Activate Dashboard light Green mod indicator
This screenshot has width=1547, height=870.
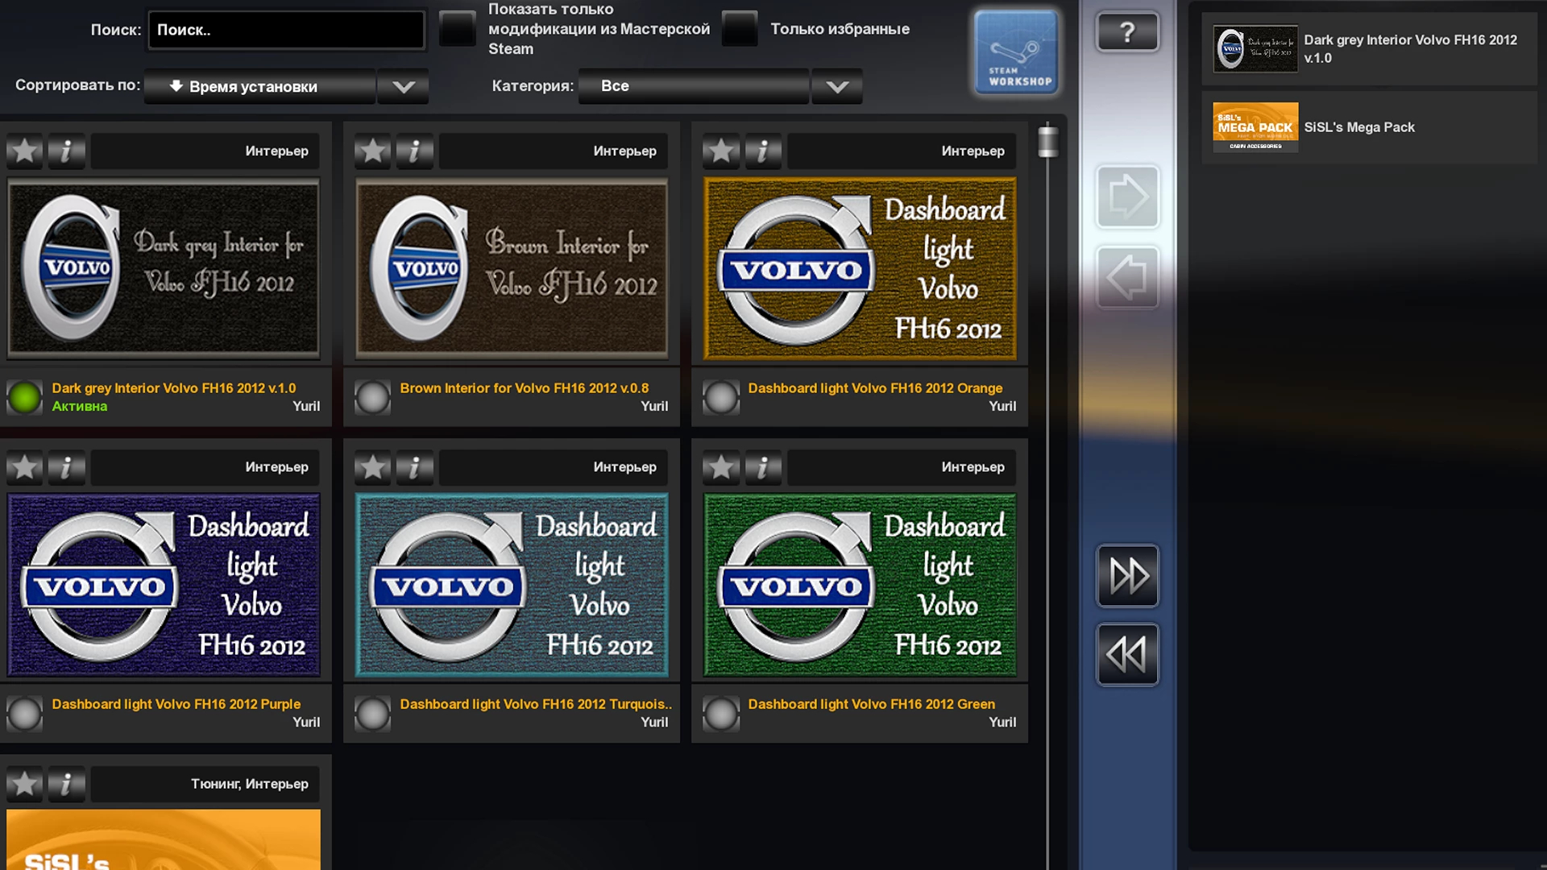(x=720, y=713)
